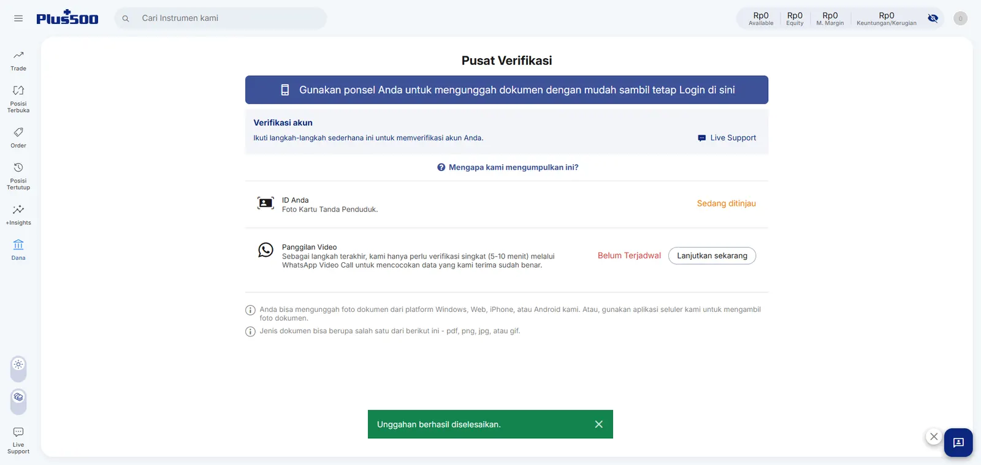981x465 pixels.
Task: Open +Insights from the sidebar
Action: pyautogui.click(x=18, y=215)
